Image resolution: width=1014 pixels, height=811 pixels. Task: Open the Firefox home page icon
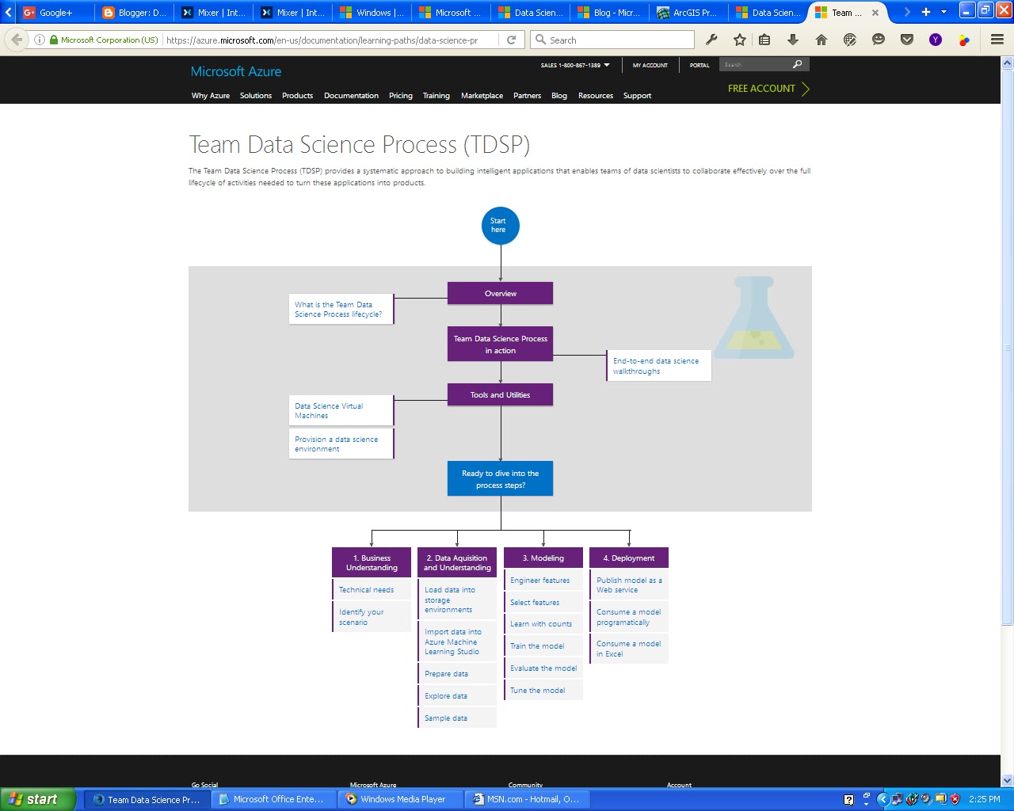tap(821, 40)
